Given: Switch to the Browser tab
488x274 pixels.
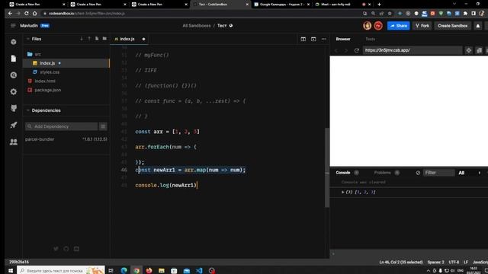Looking at the screenshot, I should point(343,39).
